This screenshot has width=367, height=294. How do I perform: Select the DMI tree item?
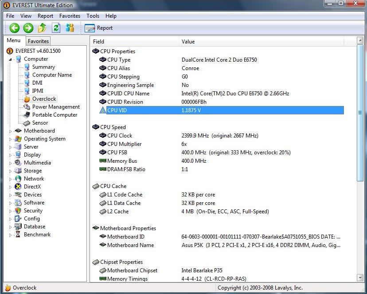pos(37,83)
